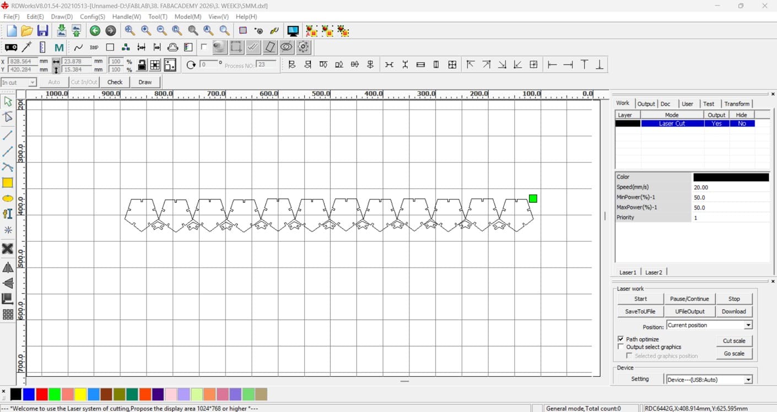Click the black Color swatch in layer properties
777x412 pixels.
click(731, 177)
